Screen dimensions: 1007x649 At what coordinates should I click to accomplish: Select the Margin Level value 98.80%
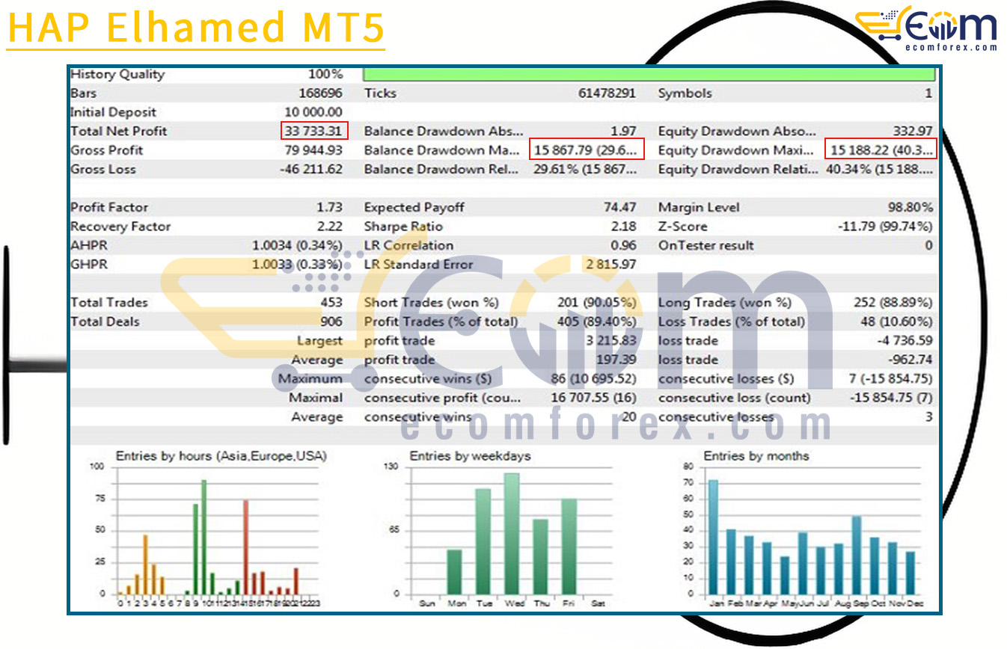(910, 207)
